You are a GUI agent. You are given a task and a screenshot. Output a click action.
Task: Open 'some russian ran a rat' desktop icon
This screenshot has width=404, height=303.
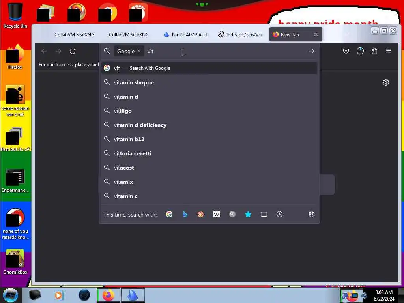(x=15, y=101)
